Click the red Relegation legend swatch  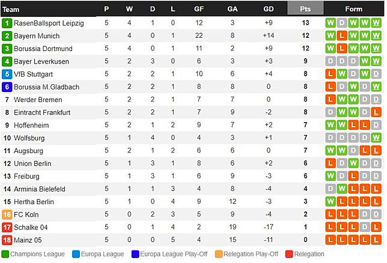[289, 254]
